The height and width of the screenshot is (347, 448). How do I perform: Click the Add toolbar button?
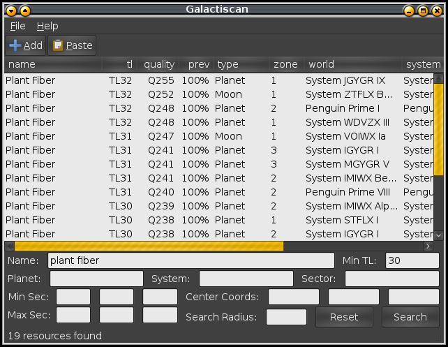[x=26, y=45]
